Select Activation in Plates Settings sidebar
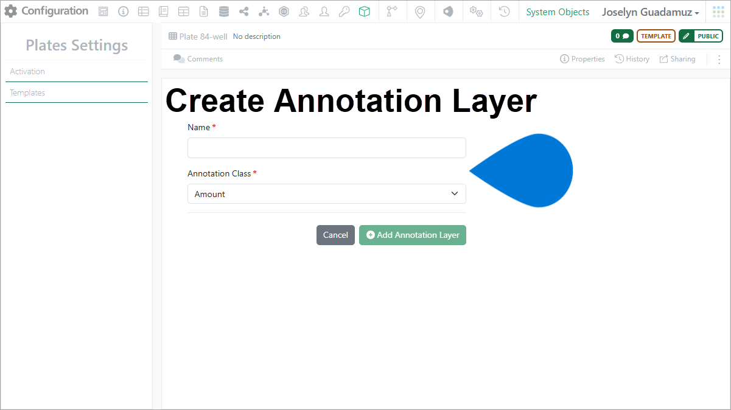Viewport: 731px width, 410px height. click(x=27, y=71)
